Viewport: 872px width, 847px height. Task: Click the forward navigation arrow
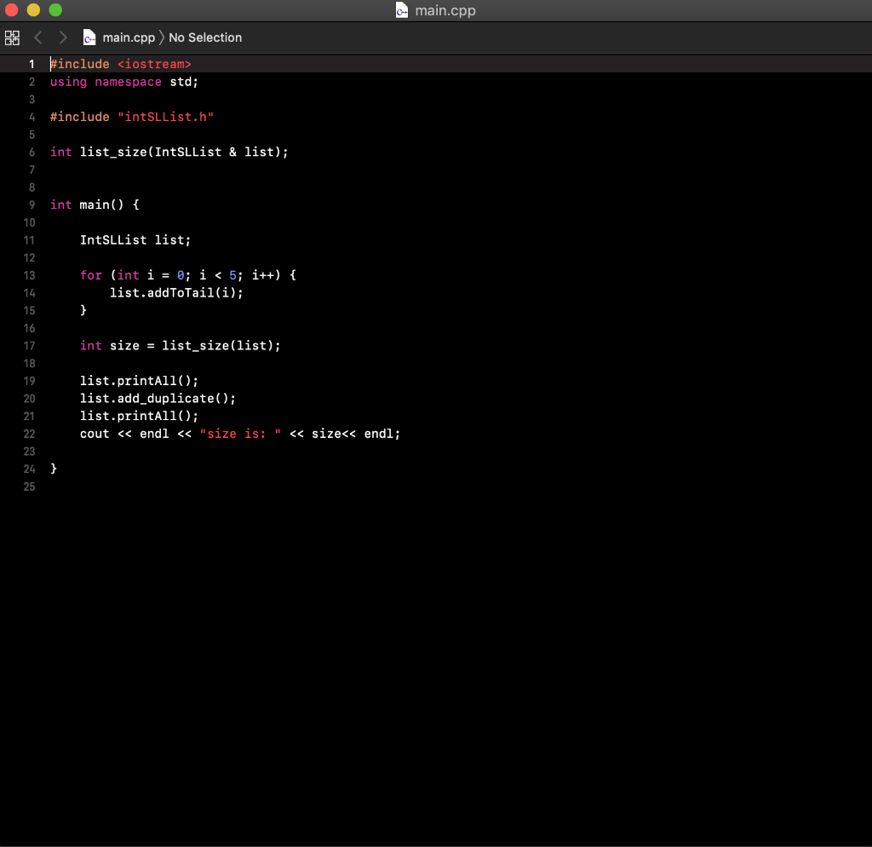click(x=61, y=37)
